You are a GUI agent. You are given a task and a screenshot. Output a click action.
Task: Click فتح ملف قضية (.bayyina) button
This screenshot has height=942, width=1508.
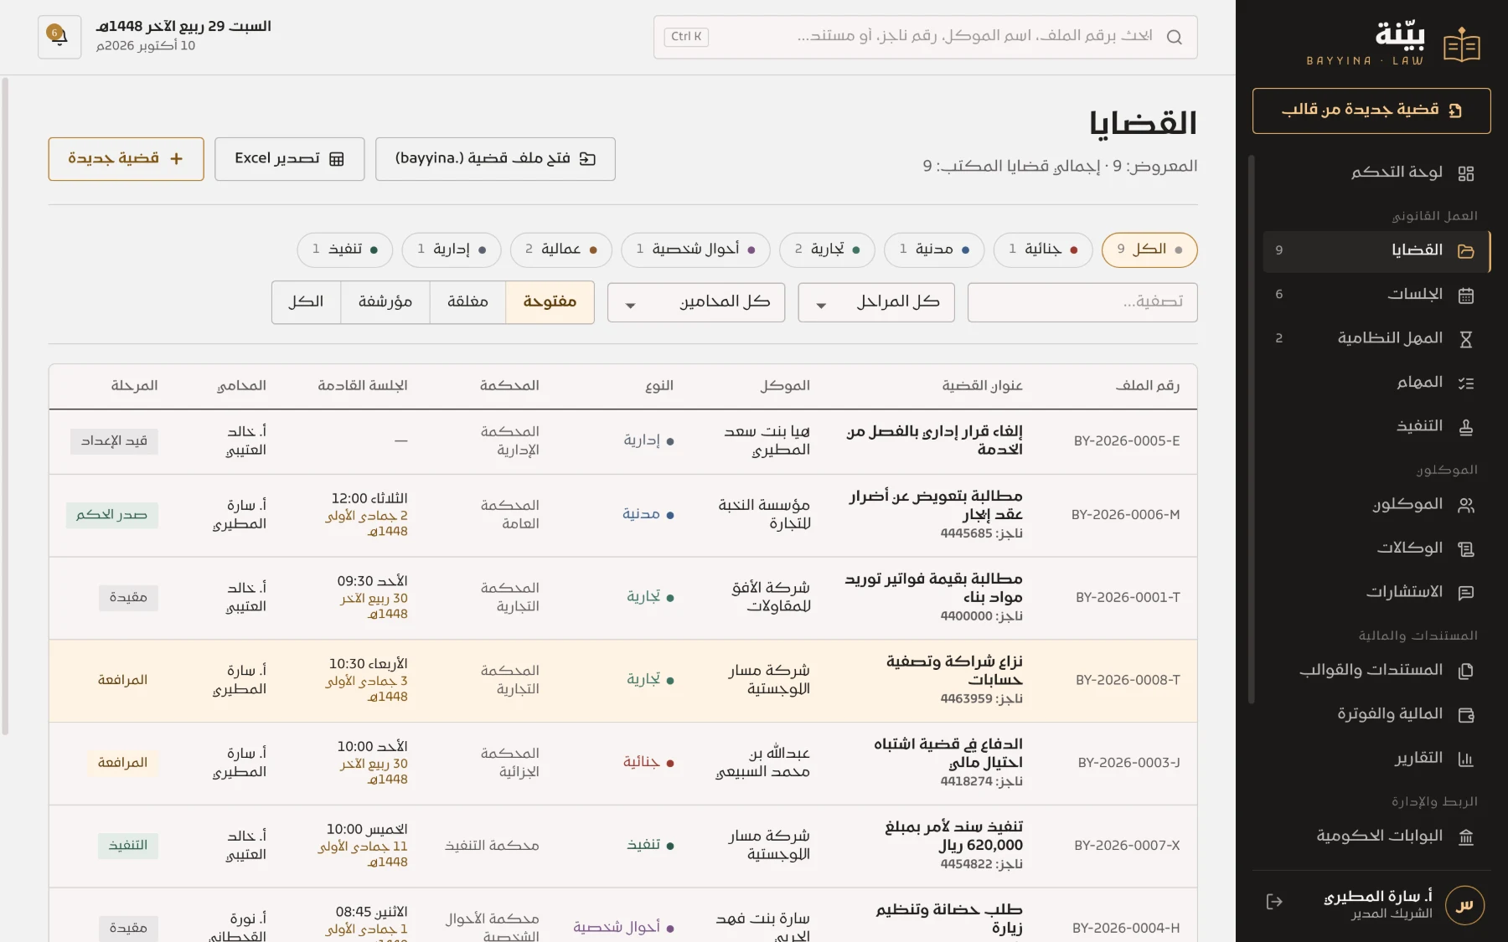[495, 159]
